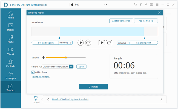The width and height of the screenshot is (178, 109).
Task: Click the replay circular arrow button
Action: tap(88, 43)
